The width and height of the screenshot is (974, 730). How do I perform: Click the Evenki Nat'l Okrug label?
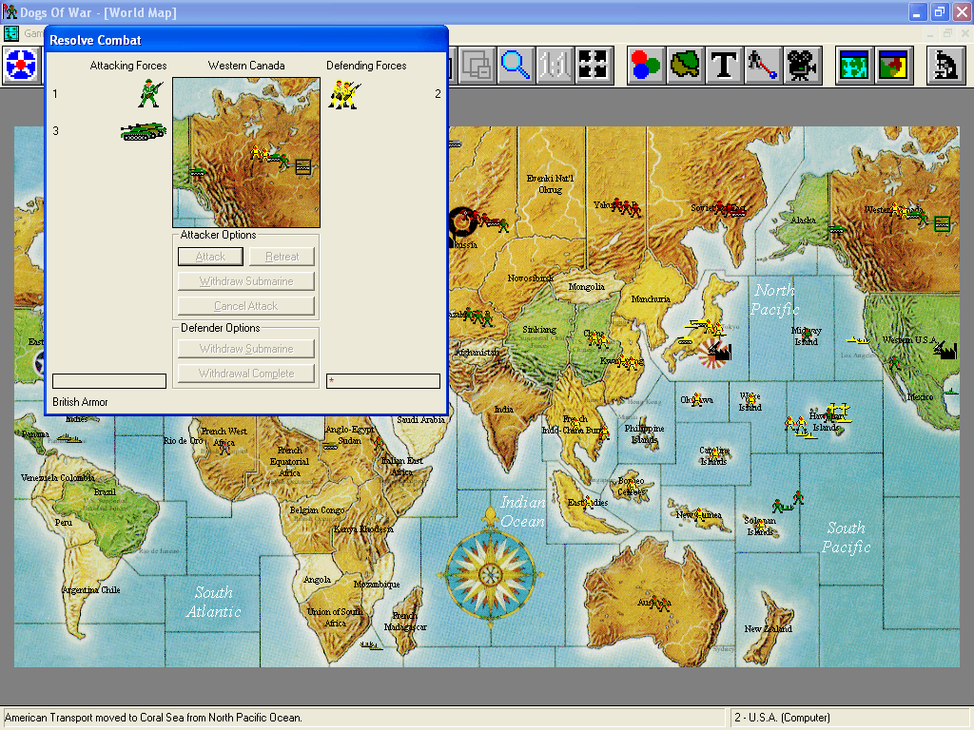[x=550, y=183]
